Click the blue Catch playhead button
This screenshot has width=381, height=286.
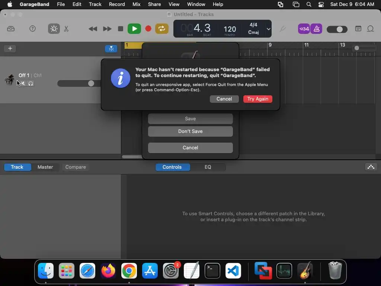(111, 49)
